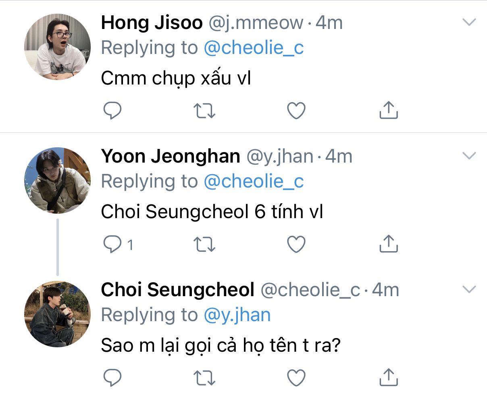Retweet Choi Seungcheol's tweet

click(204, 378)
